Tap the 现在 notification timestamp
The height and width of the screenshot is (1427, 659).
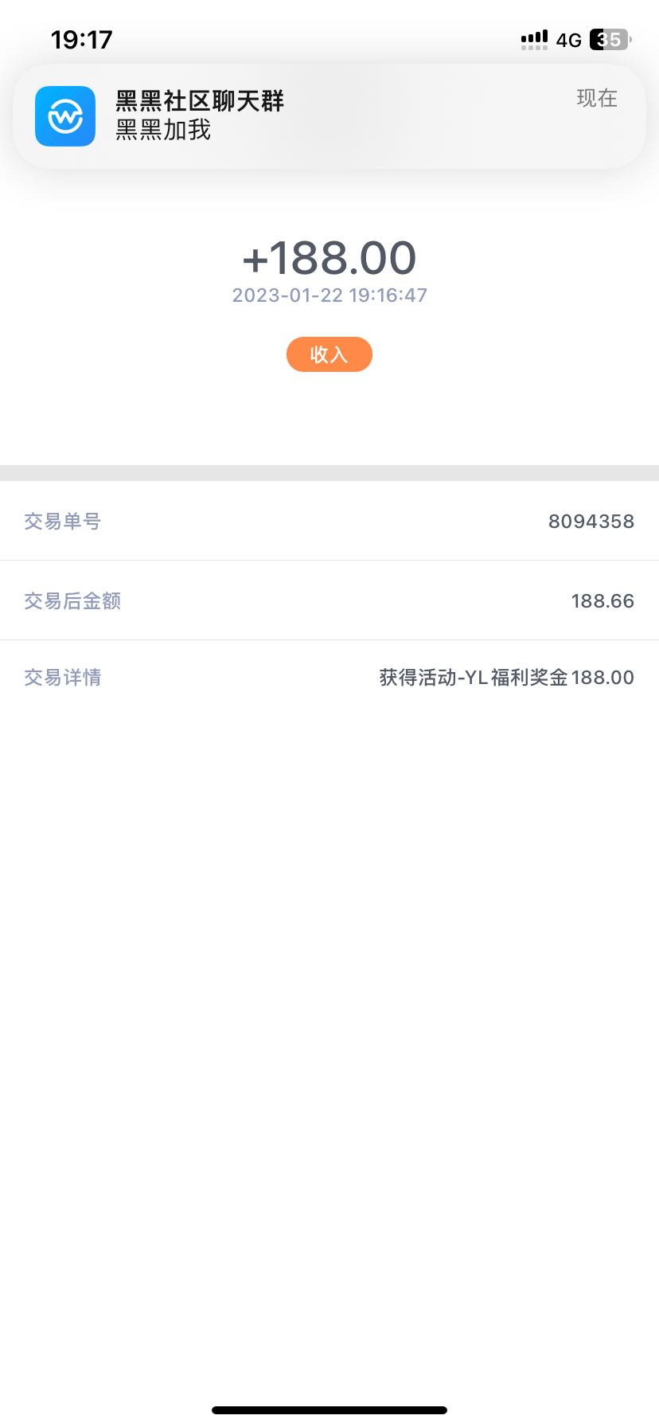[x=597, y=98]
